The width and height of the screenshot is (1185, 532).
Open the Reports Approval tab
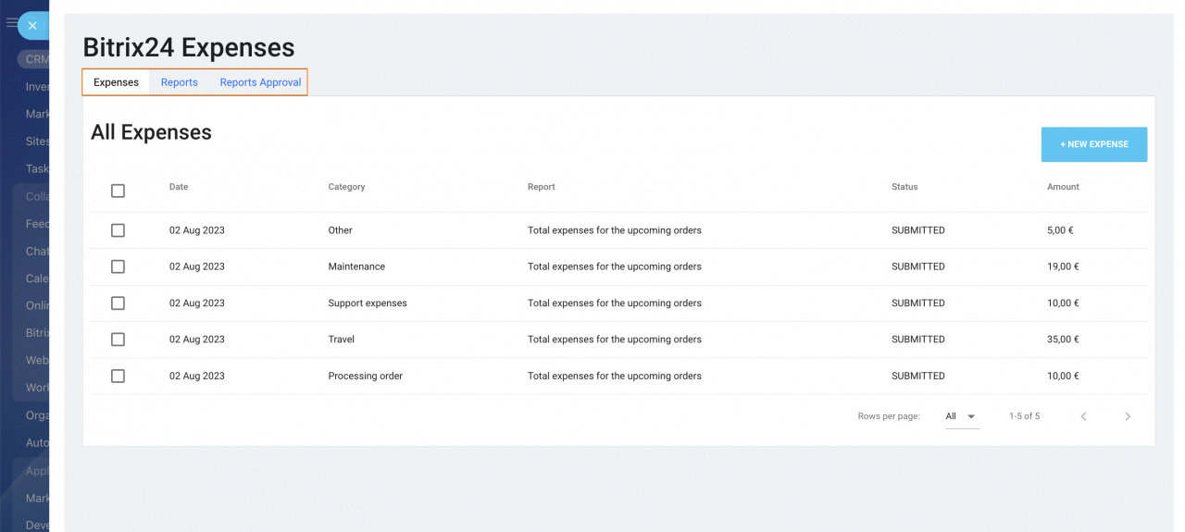point(260,82)
